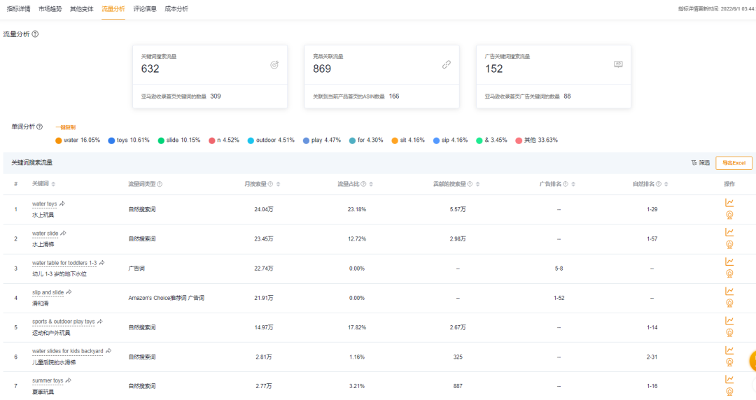Viewport: 756px width, 400px height.
Task: Click the medal icon in 'water toys' row
Action: [729, 215]
